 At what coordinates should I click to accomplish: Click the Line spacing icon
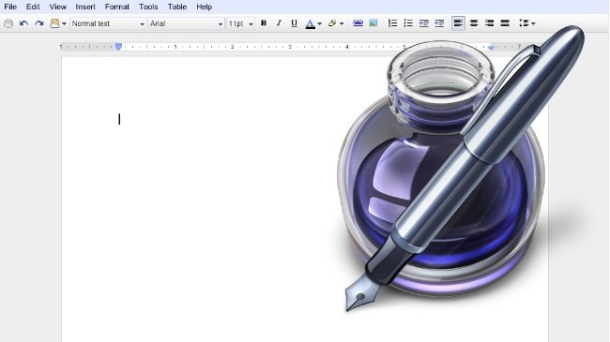(524, 23)
